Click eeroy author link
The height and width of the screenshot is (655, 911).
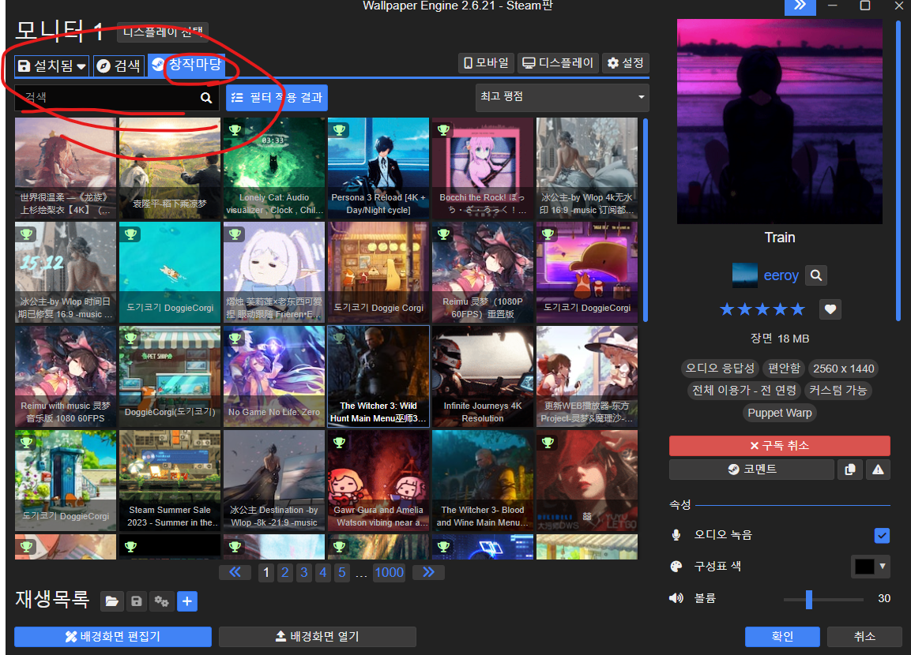781,275
